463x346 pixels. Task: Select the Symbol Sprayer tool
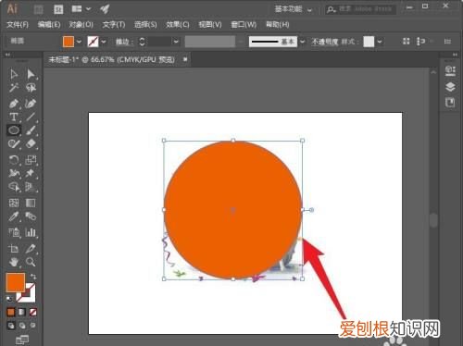pos(14,232)
